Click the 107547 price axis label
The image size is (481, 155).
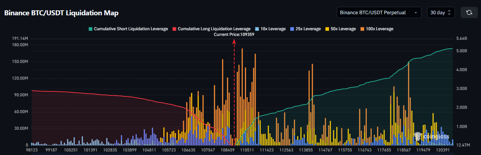[208, 150]
